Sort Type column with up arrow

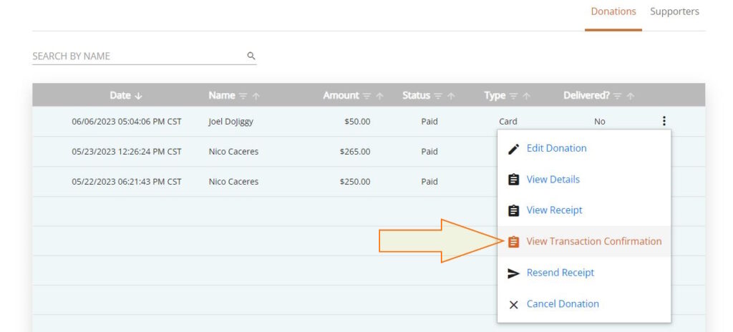[526, 96]
